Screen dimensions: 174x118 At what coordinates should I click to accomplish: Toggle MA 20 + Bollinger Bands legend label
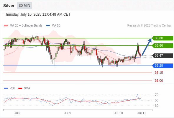(x=26, y=26)
